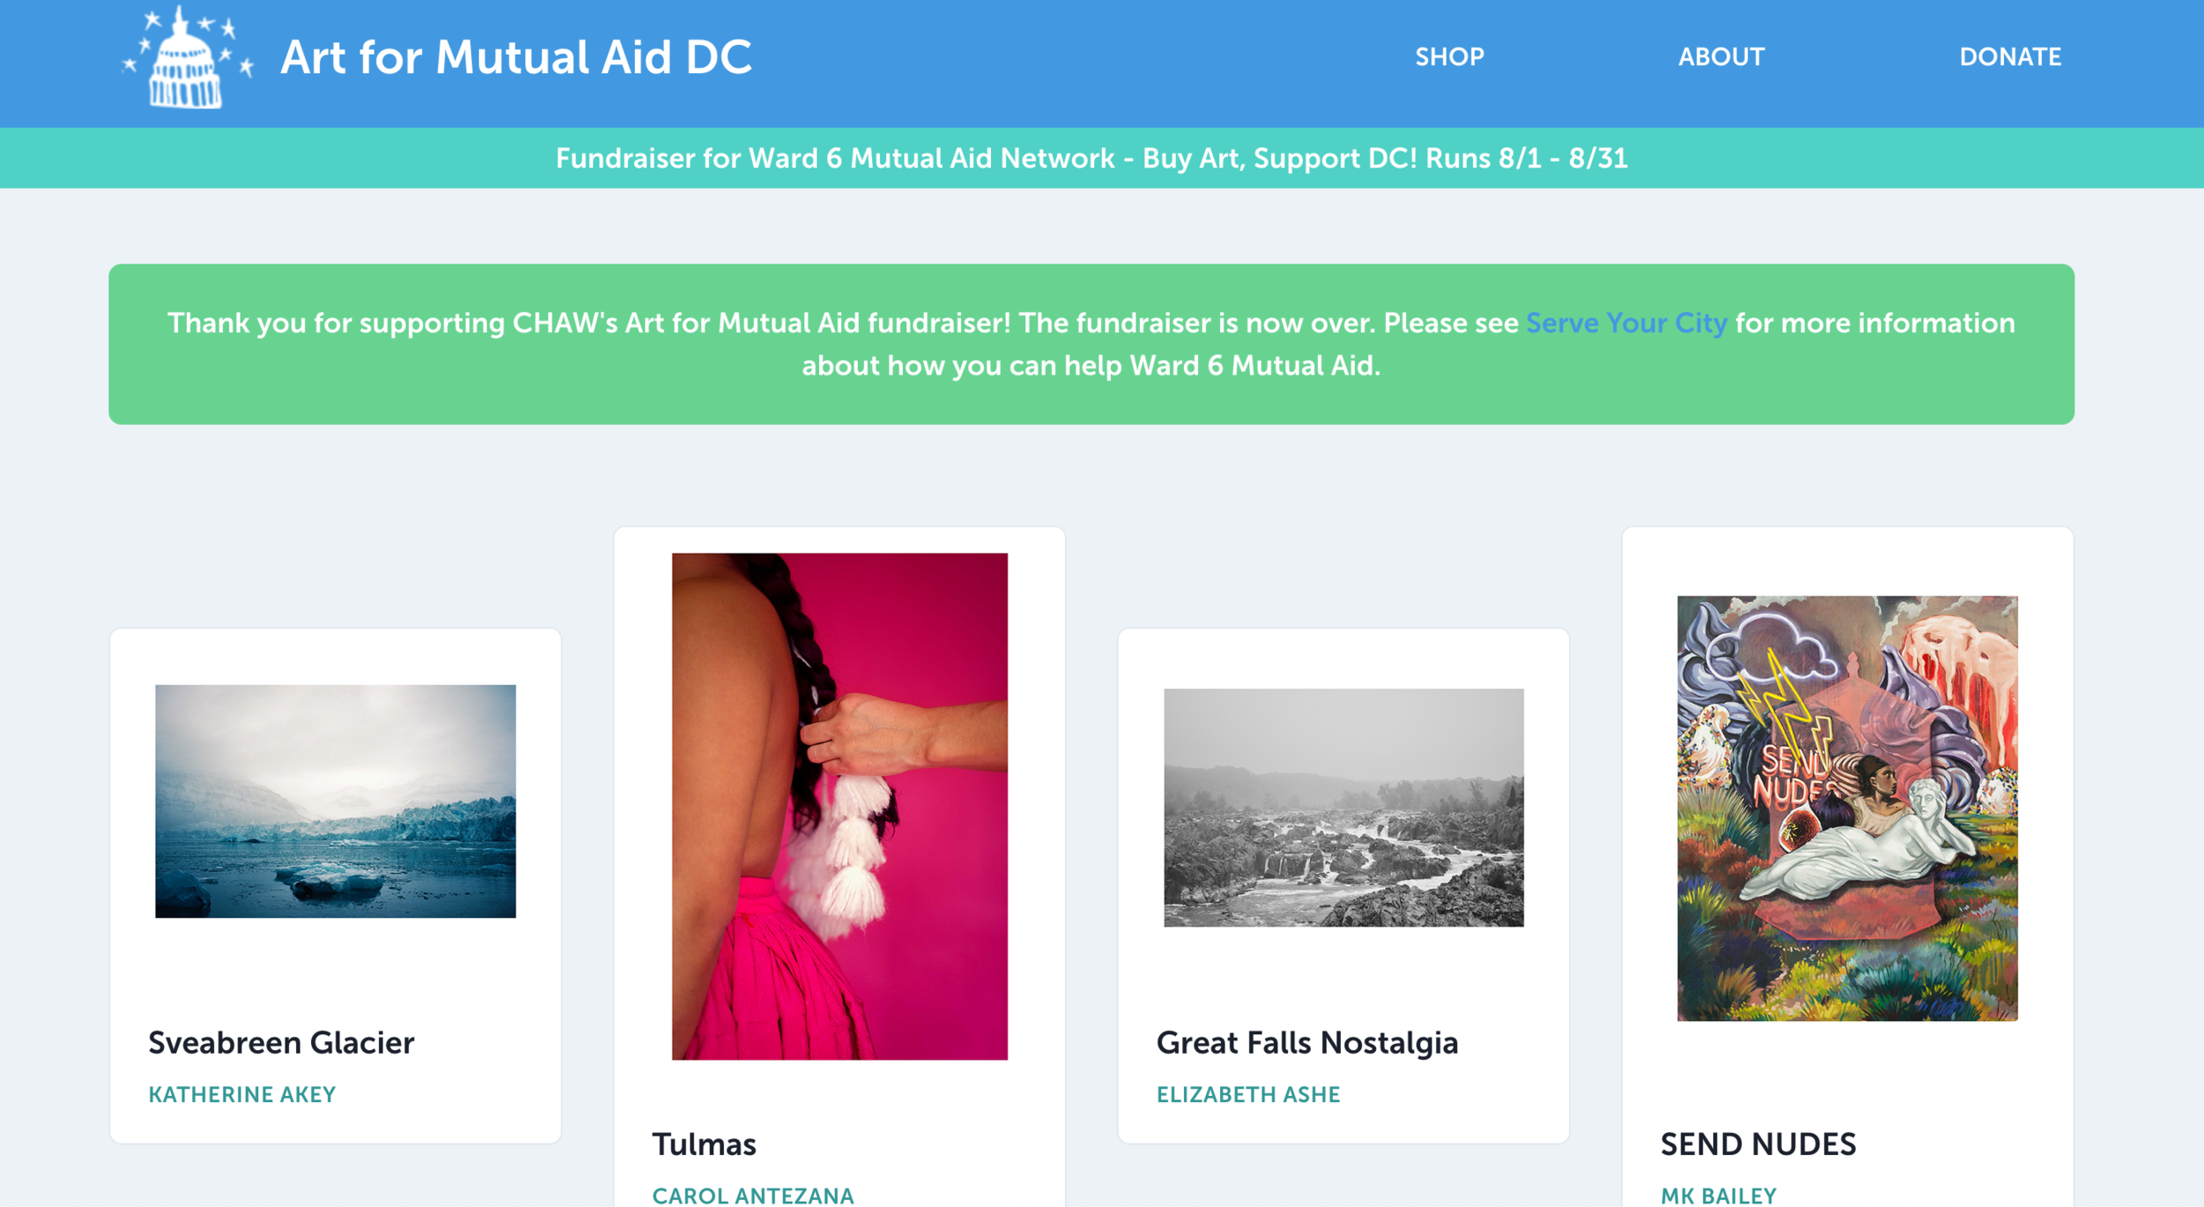View the Tulmas pink artwork image
Viewport: 2204px width, 1207px height.
tap(839, 806)
